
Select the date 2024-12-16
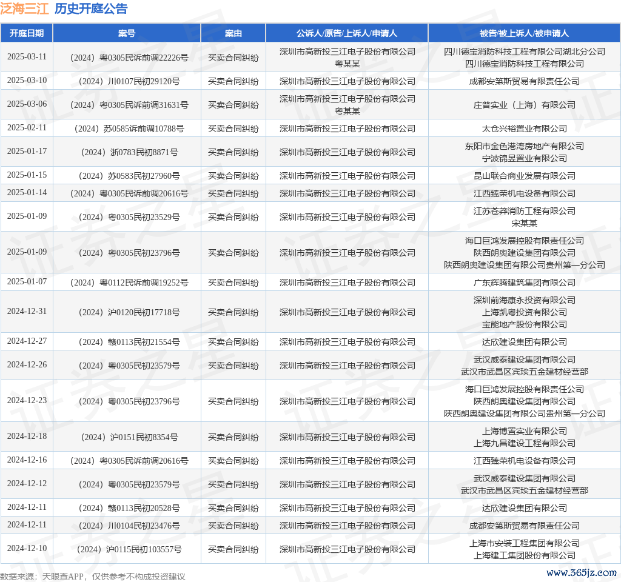[x=27, y=460]
